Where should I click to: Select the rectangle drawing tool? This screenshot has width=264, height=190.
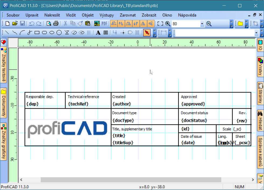coord(37,33)
